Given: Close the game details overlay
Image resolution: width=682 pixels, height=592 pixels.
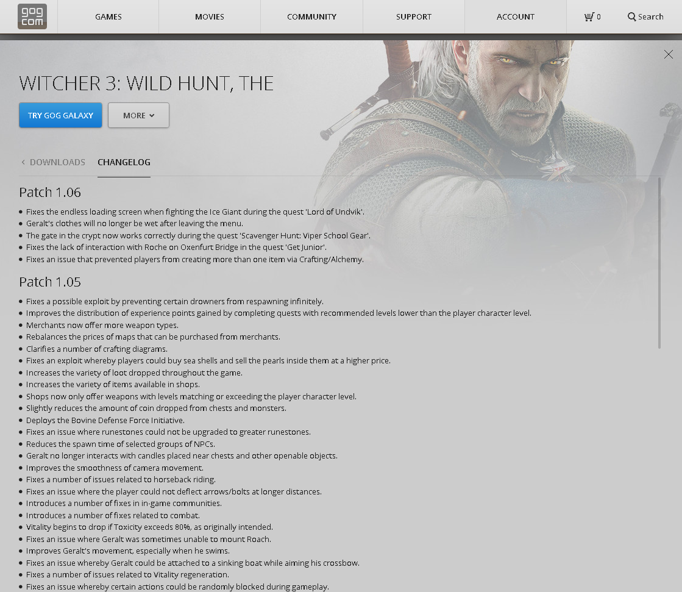Looking at the screenshot, I should (x=669, y=54).
